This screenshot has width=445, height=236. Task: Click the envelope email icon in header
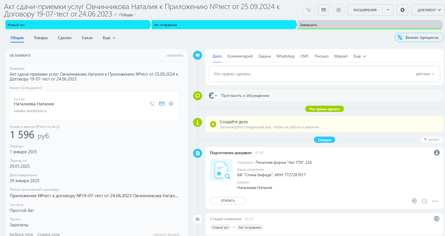click(x=324, y=10)
